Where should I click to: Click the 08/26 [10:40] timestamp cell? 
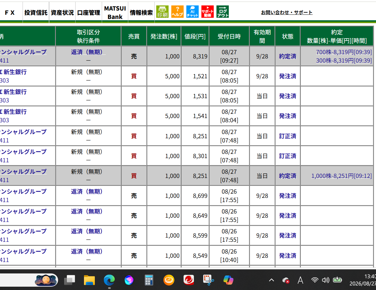tap(229, 256)
